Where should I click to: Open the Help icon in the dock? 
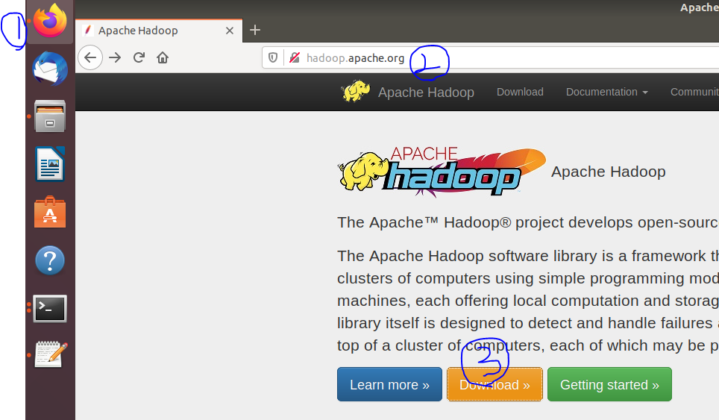pos(50,260)
